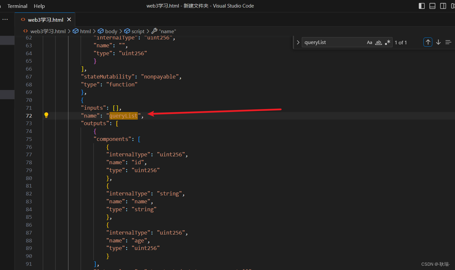
Task: Close the web3学习.html editor tab
Action: pyautogui.click(x=69, y=20)
